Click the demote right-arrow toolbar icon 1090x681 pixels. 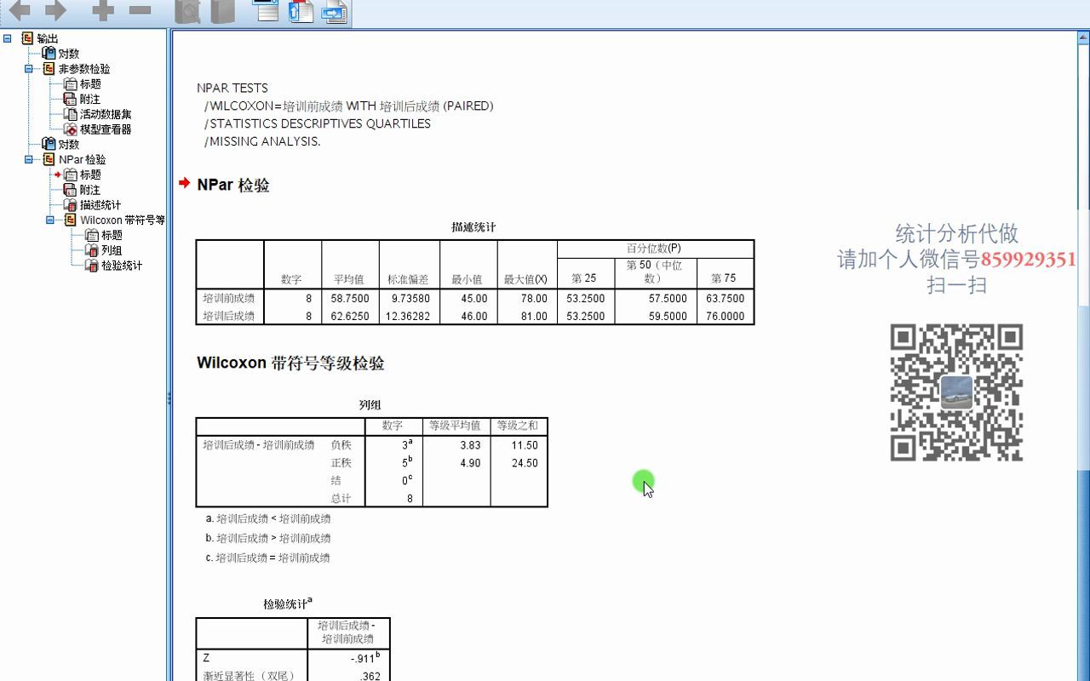[55, 10]
